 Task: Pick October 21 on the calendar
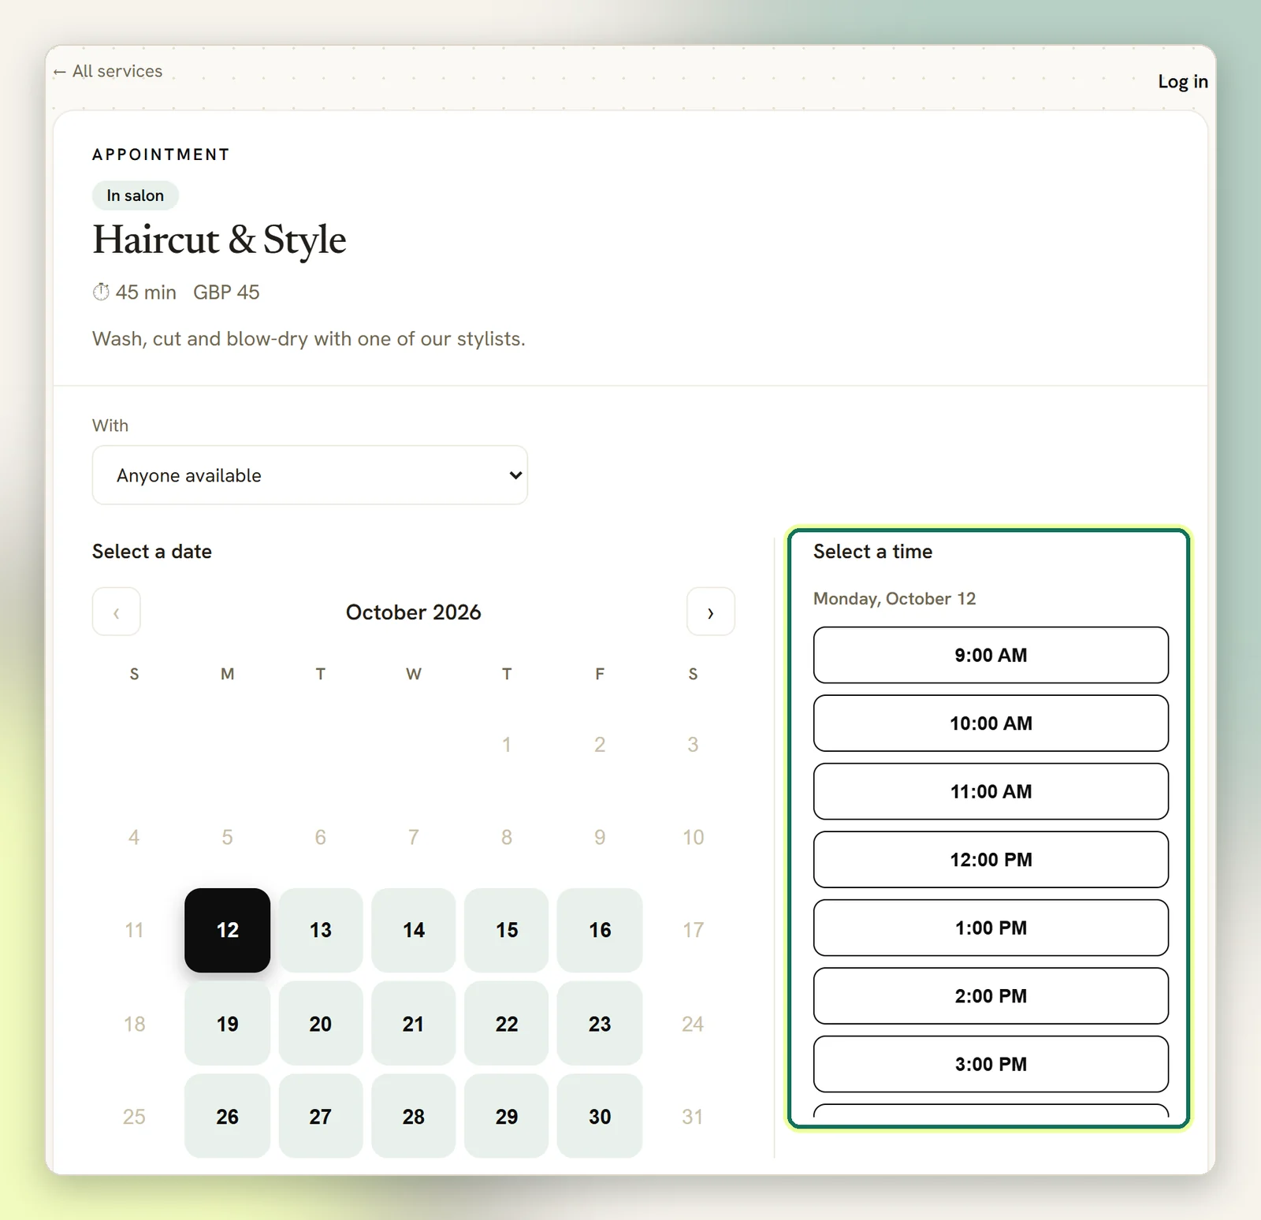click(x=414, y=1024)
